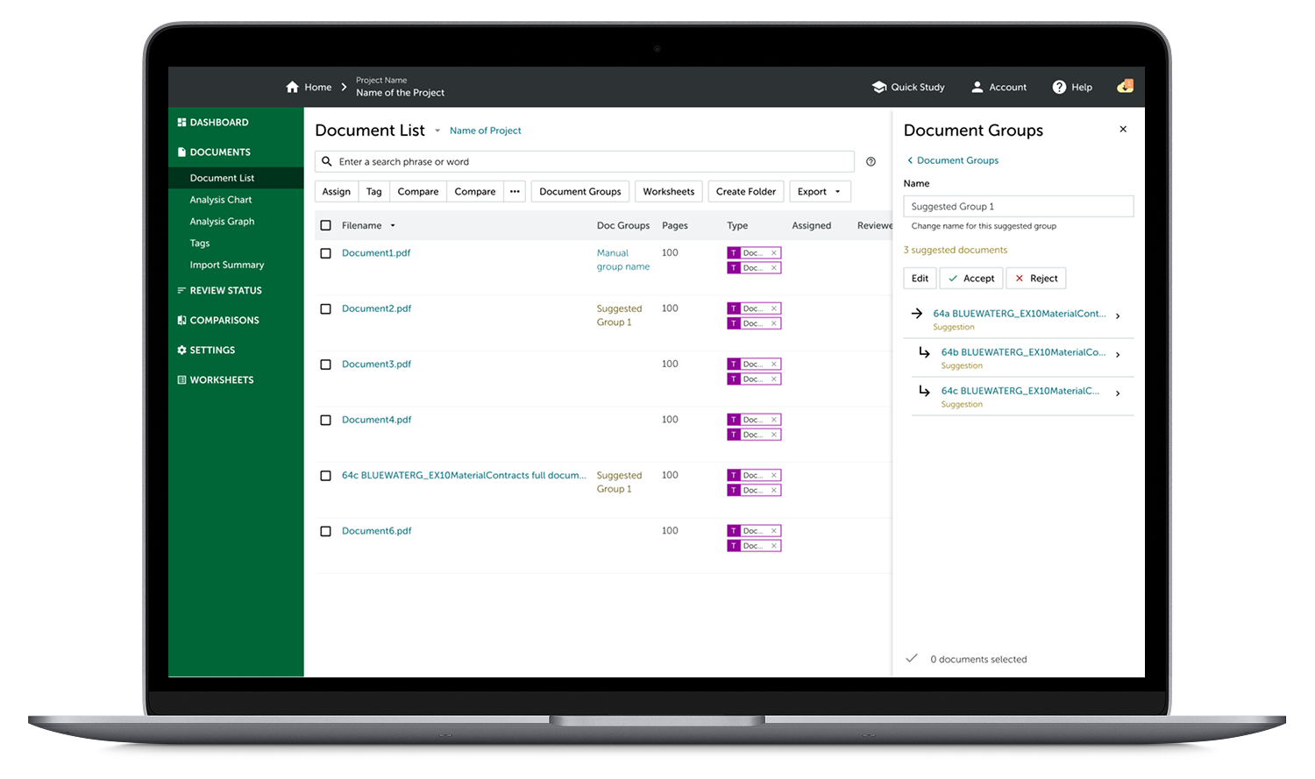Open the Export dropdown

[820, 192]
